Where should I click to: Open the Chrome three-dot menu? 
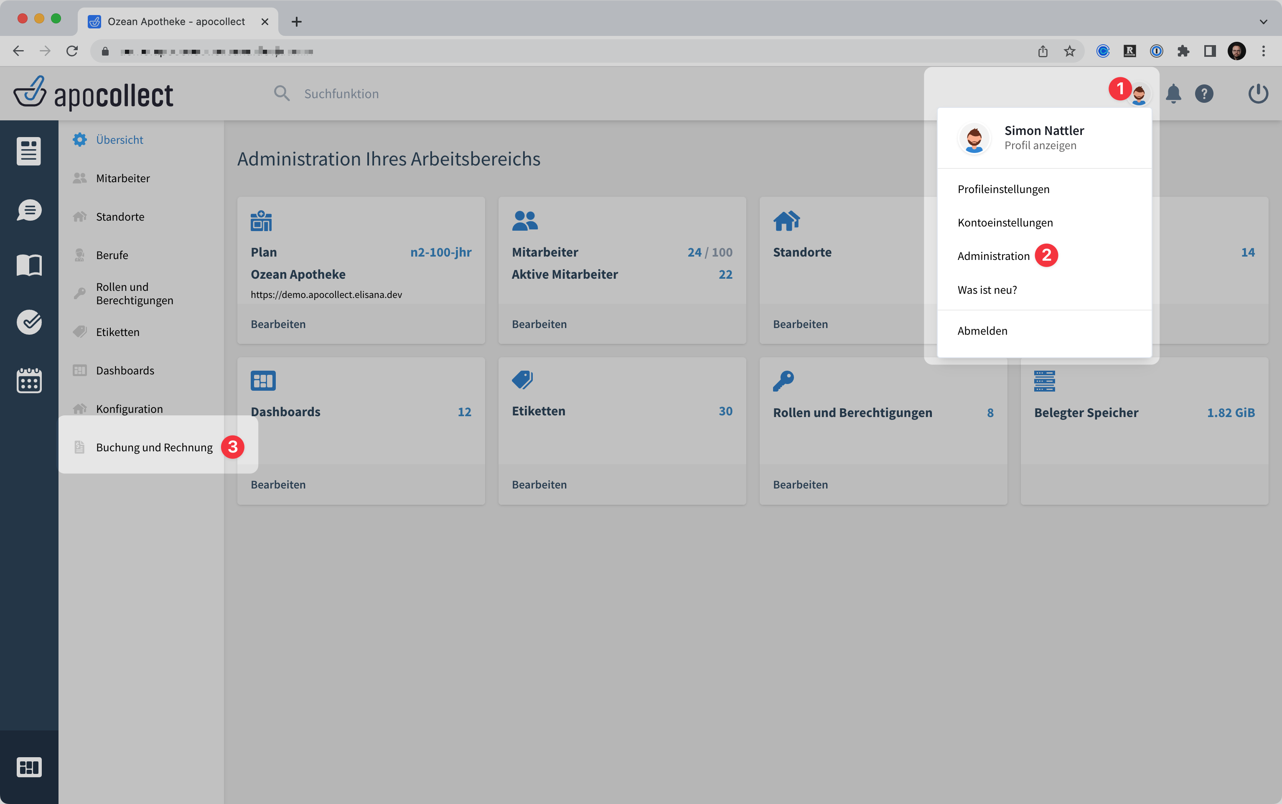[x=1263, y=51]
